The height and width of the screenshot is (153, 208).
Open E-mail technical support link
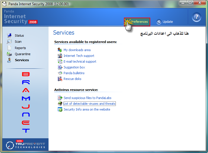80,61
